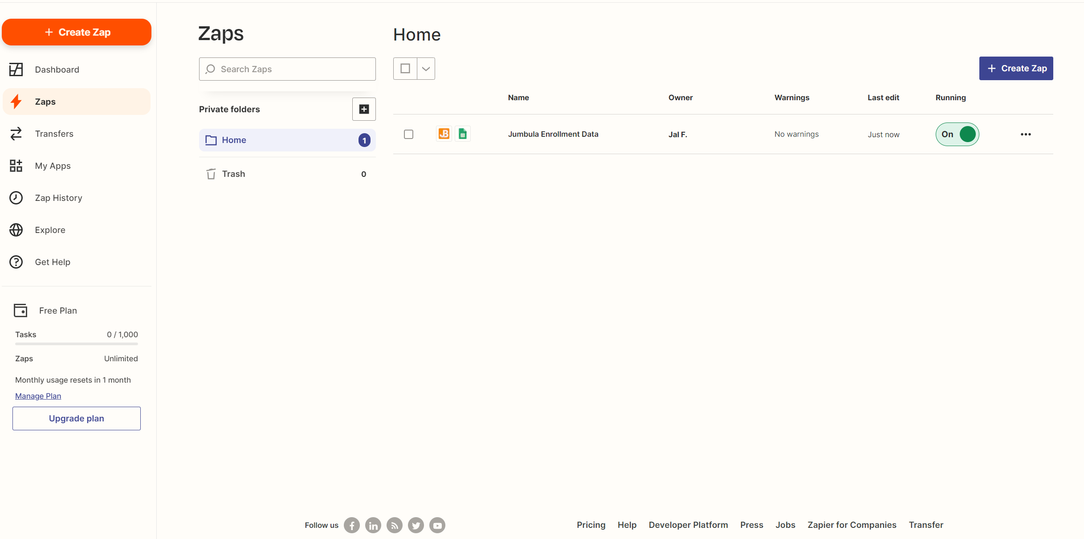Open Zapier's YouTube channel icon
Screen dimensions: 1084x539
437,525
